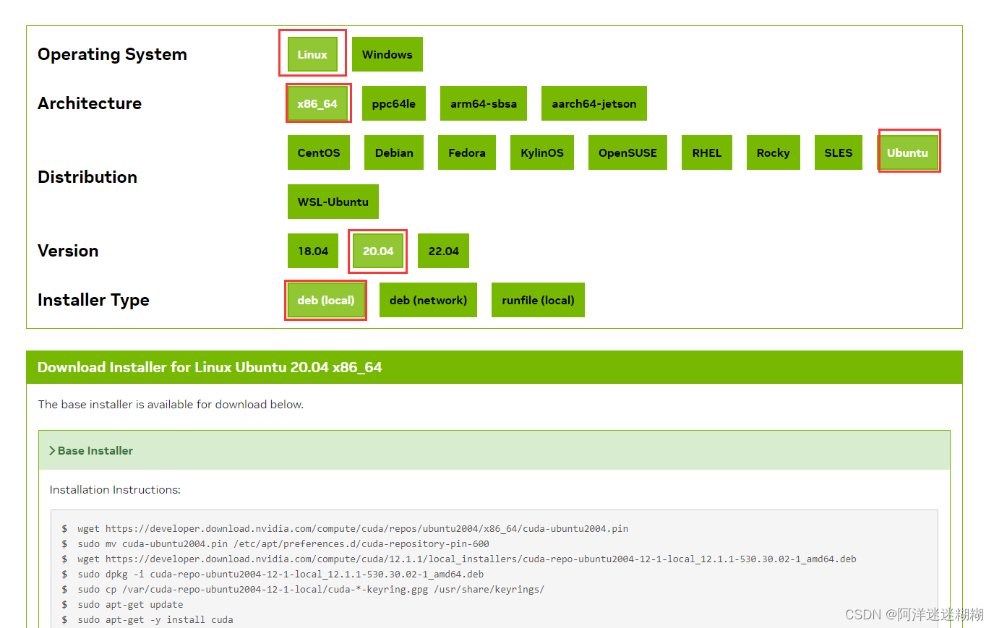
Task: Collapse the Base Installer section
Action: pyautogui.click(x=494, y=450)
